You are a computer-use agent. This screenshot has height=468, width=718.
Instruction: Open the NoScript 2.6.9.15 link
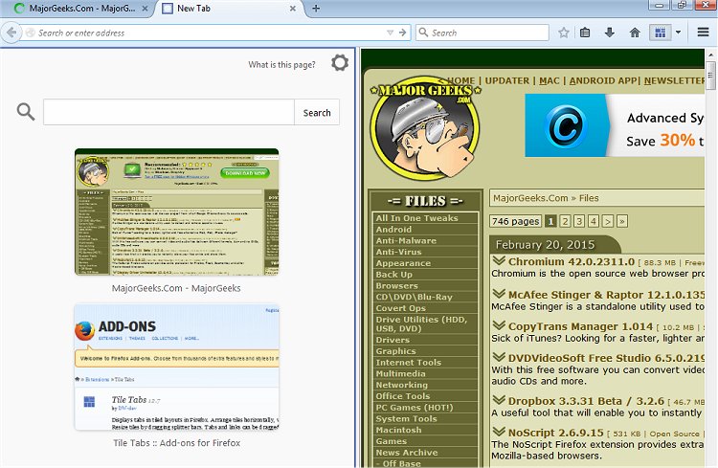tap(556, 433)
